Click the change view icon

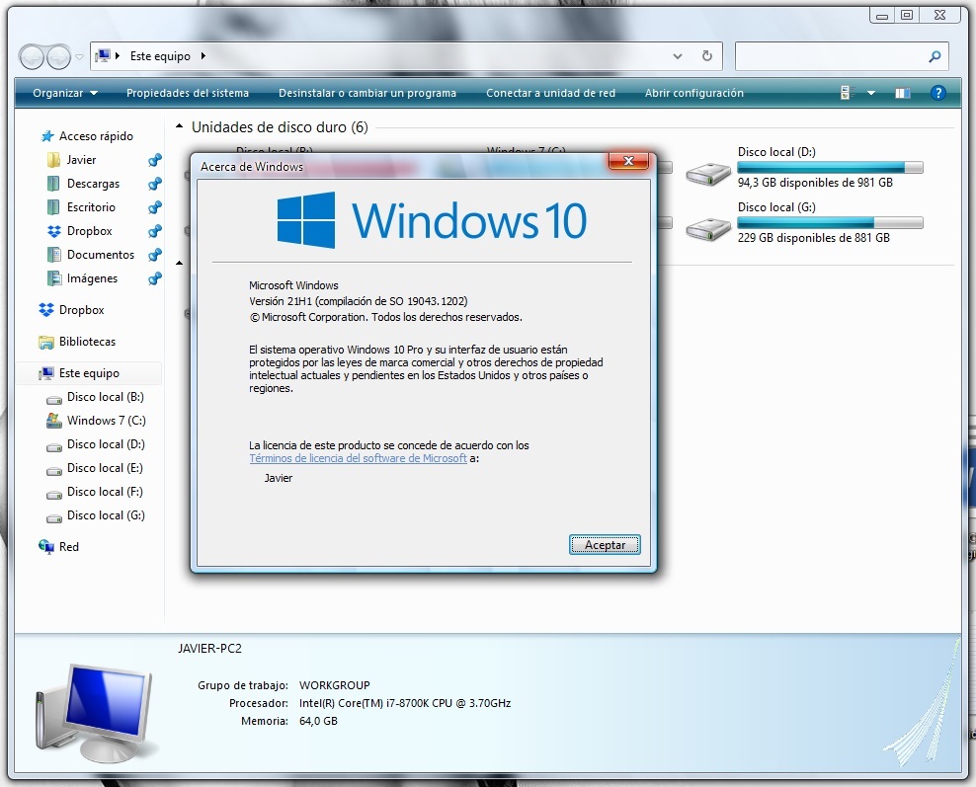point(846,93)
